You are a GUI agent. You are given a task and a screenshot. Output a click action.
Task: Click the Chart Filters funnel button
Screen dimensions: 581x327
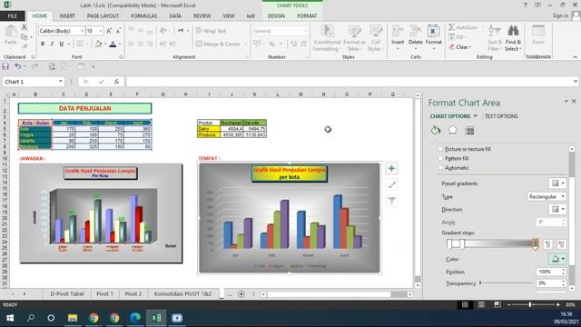pos(391,201)
